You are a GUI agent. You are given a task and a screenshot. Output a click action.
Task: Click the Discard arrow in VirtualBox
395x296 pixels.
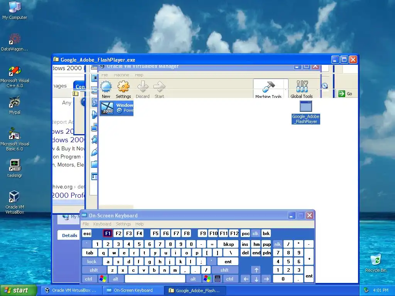pyautogui.click(x=143, y=89)
